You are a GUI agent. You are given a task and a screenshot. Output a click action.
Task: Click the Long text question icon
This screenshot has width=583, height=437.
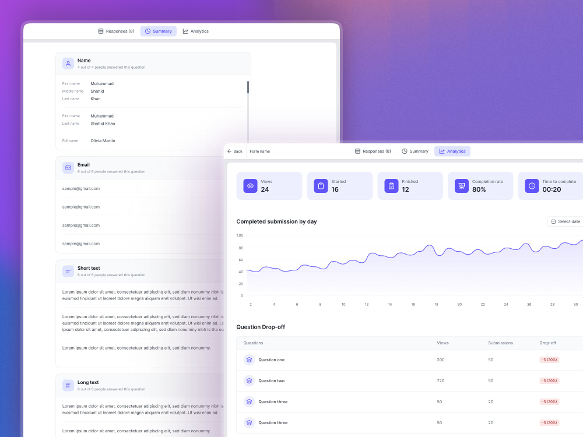68,385
